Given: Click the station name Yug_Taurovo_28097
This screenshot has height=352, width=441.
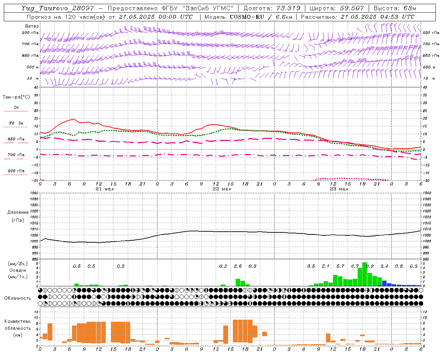Looking at the screenshot, I should pos(58,8).
